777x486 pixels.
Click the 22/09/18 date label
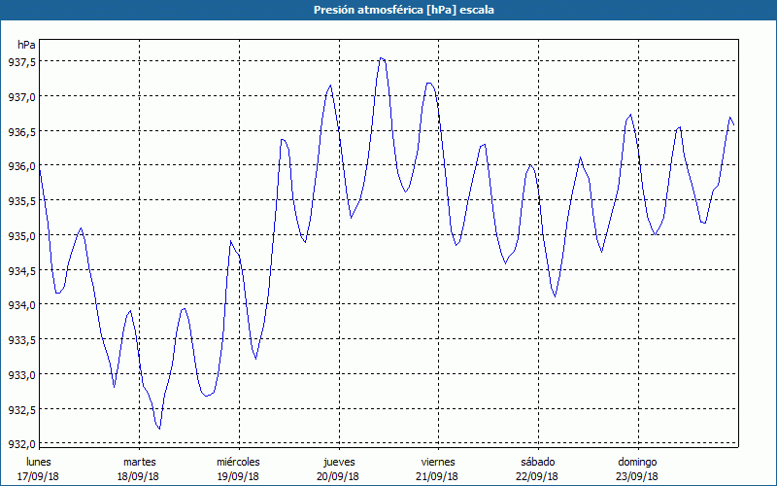[537, 476]
